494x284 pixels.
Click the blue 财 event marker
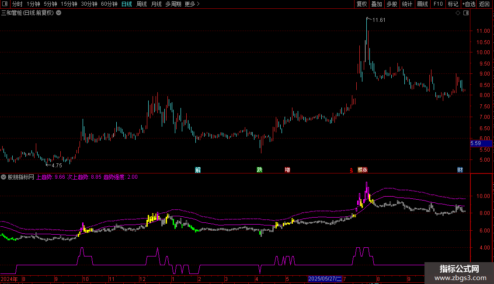(x=460, y=170)
